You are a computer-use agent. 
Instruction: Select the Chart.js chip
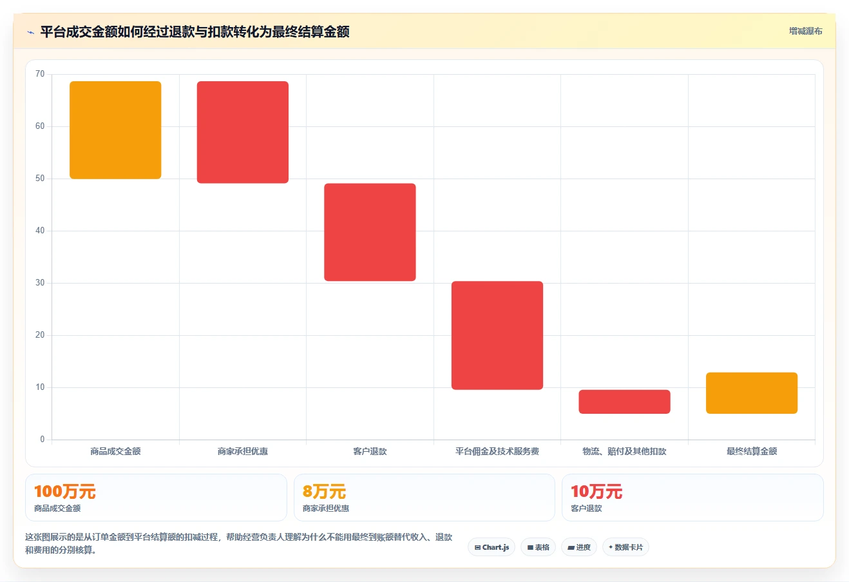[491, 547]
